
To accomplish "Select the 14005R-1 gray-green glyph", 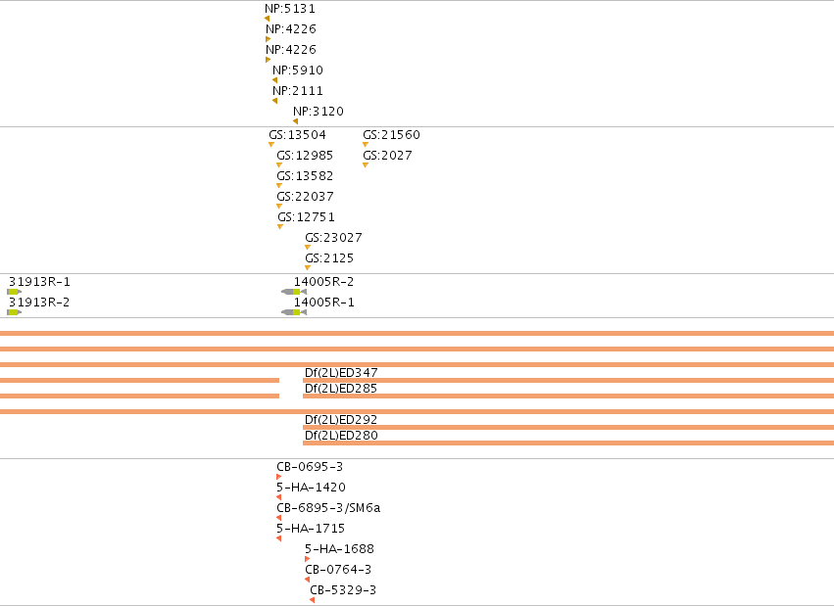I will (294, 312).
